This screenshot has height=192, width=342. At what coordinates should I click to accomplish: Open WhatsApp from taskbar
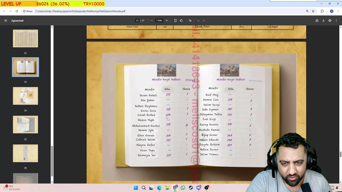183,188
